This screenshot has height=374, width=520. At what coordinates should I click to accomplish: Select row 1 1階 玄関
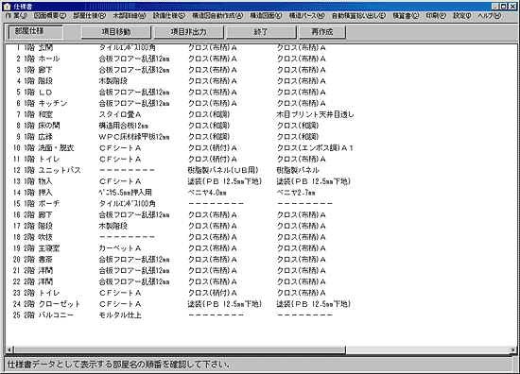pyautogui.click(x=169, y=48)
